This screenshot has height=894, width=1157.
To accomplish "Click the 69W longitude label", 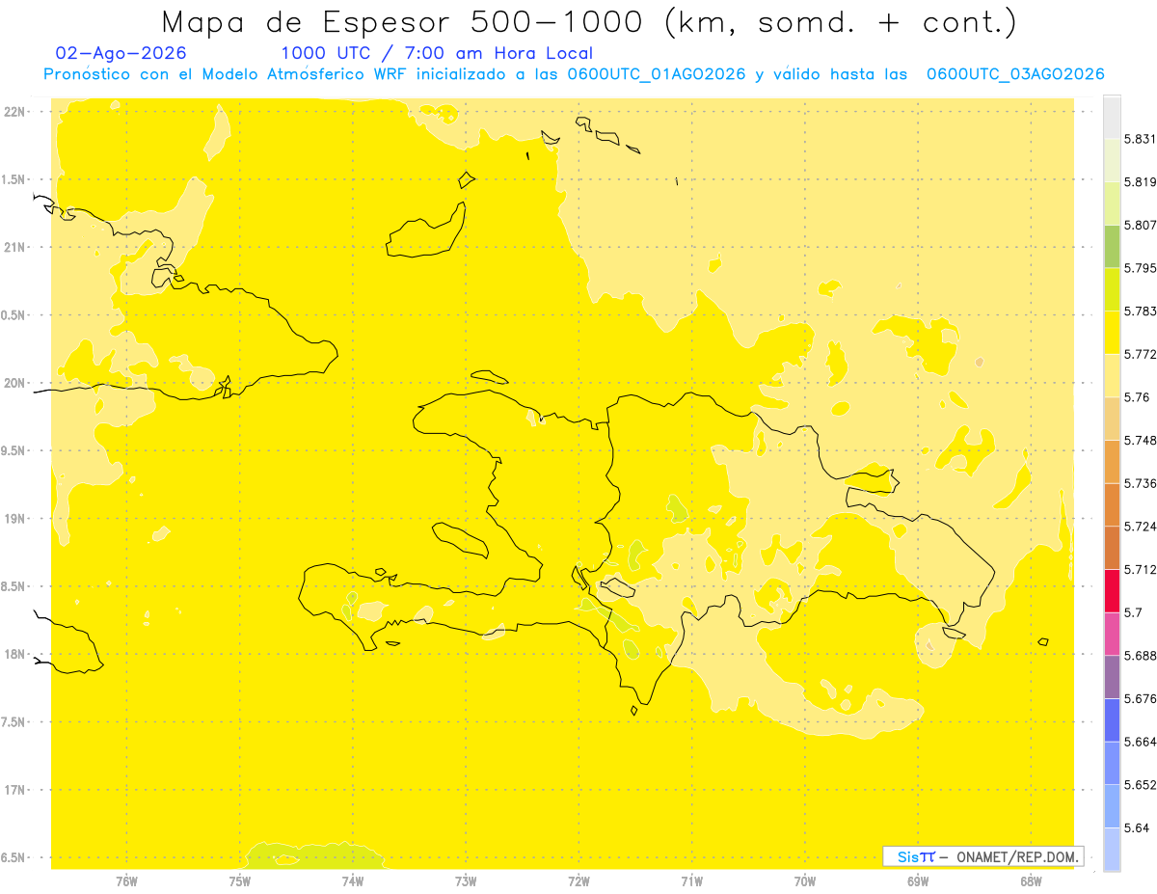I will (918, 881).
